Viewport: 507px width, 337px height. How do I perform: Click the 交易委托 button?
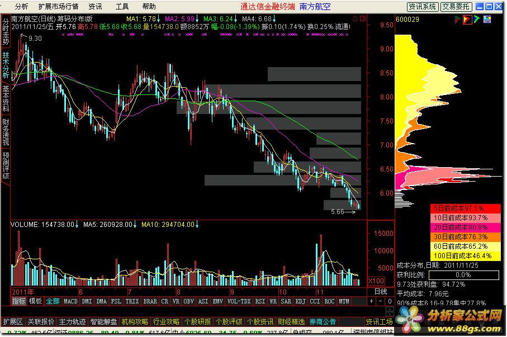pyautogui.click(x=456, y=7)
